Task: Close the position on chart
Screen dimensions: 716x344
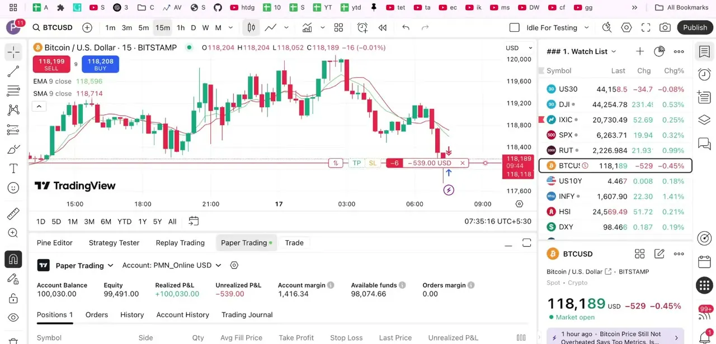Action: click(463, 163)
